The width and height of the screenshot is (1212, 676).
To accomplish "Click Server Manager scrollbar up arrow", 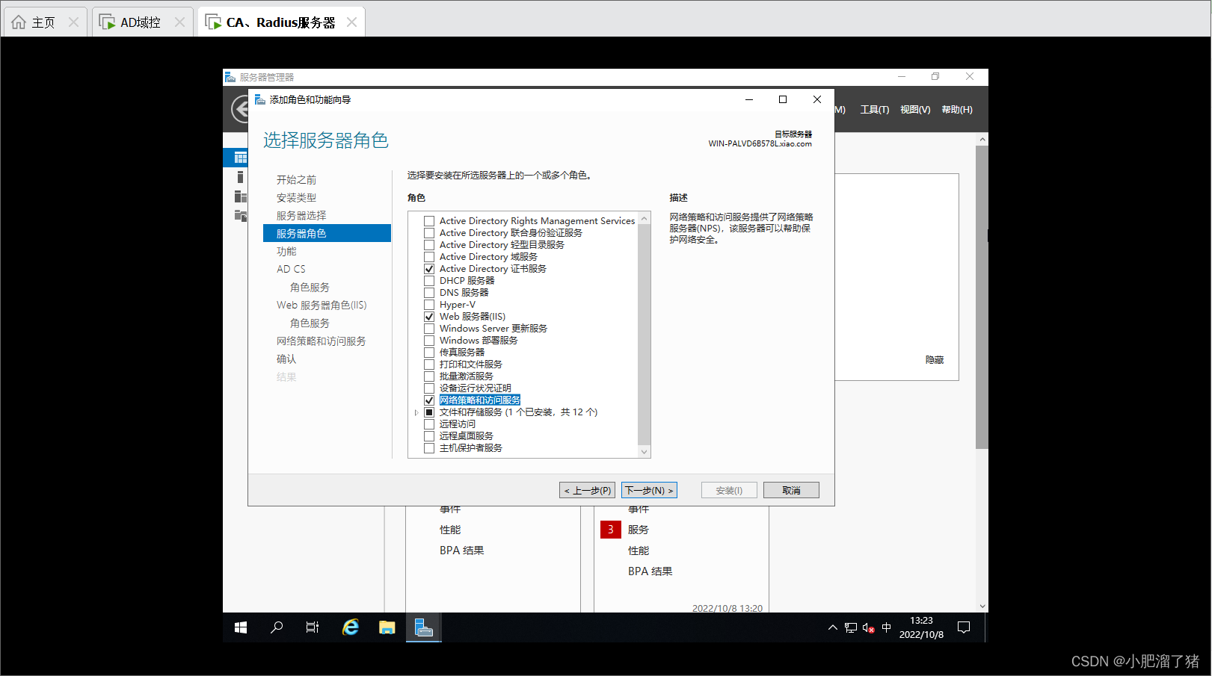I will coord(982,140).
